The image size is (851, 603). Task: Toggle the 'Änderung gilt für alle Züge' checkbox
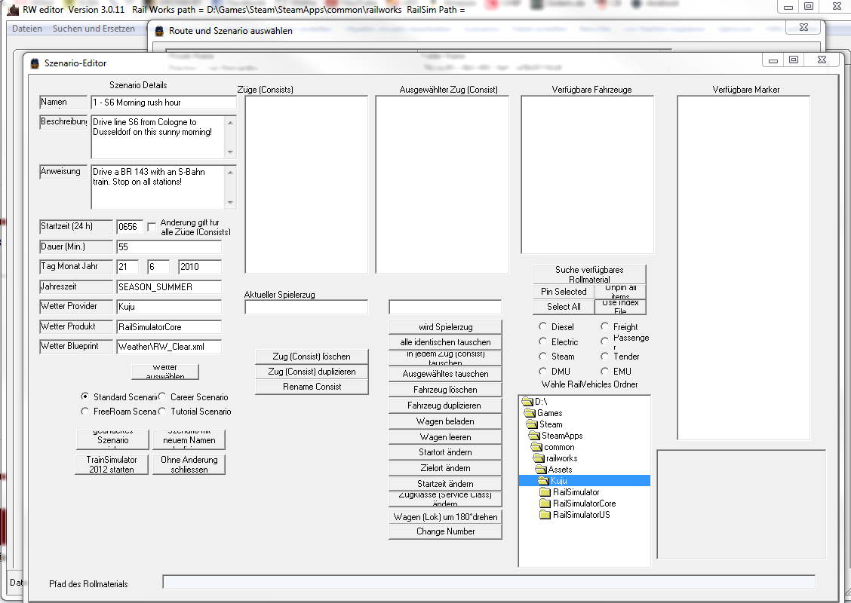(x=152, y=226)
